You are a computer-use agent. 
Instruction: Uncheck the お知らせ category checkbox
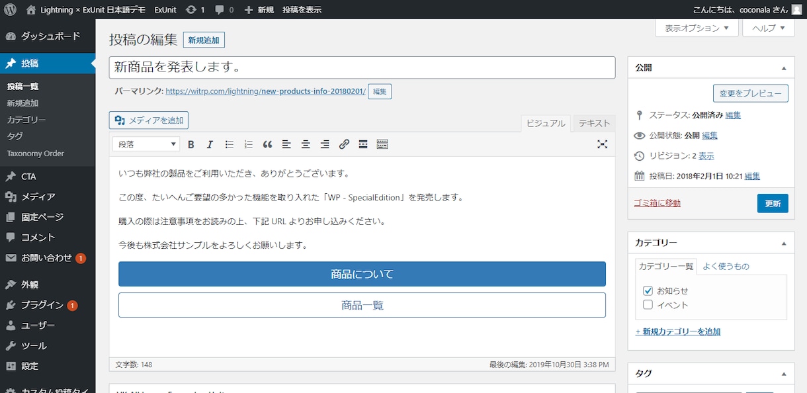coord(648,290)
